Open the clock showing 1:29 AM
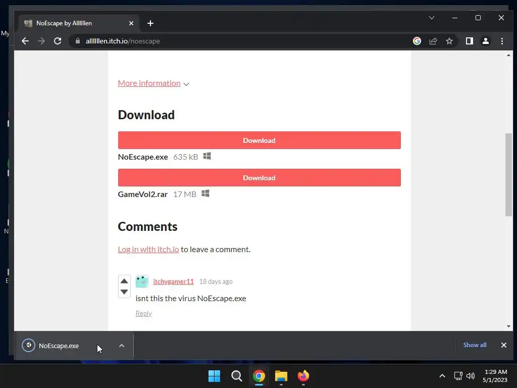Viewport: 517px width, 388px height. [495, 376]
